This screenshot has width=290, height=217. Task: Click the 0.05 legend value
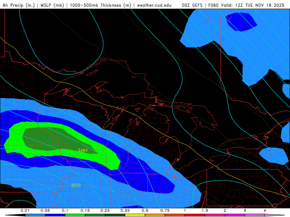point(45,210)
